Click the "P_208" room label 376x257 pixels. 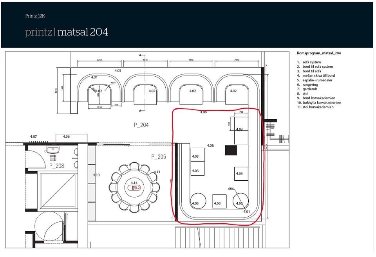56,166
